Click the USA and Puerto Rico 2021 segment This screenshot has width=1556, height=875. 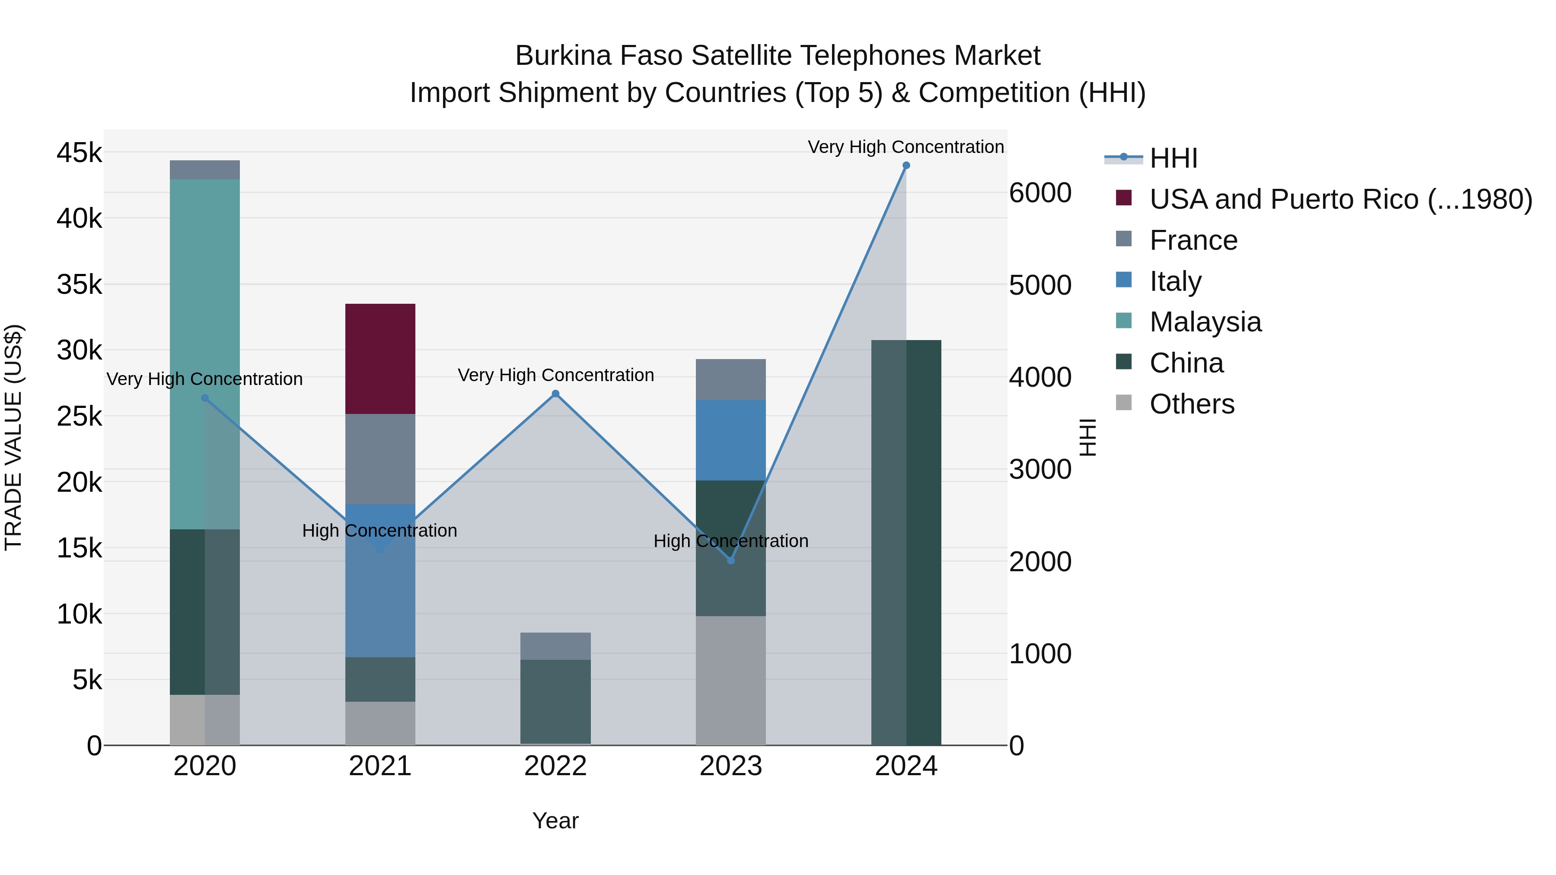[380, 360]
